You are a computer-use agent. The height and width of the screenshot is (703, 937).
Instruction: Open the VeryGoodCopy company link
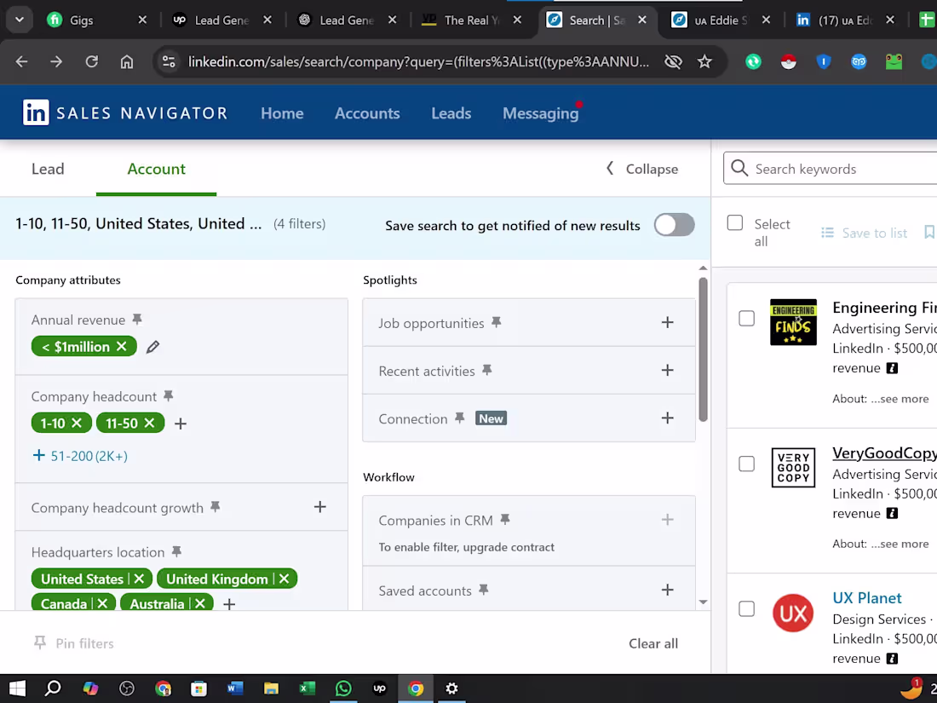[884, 453]
